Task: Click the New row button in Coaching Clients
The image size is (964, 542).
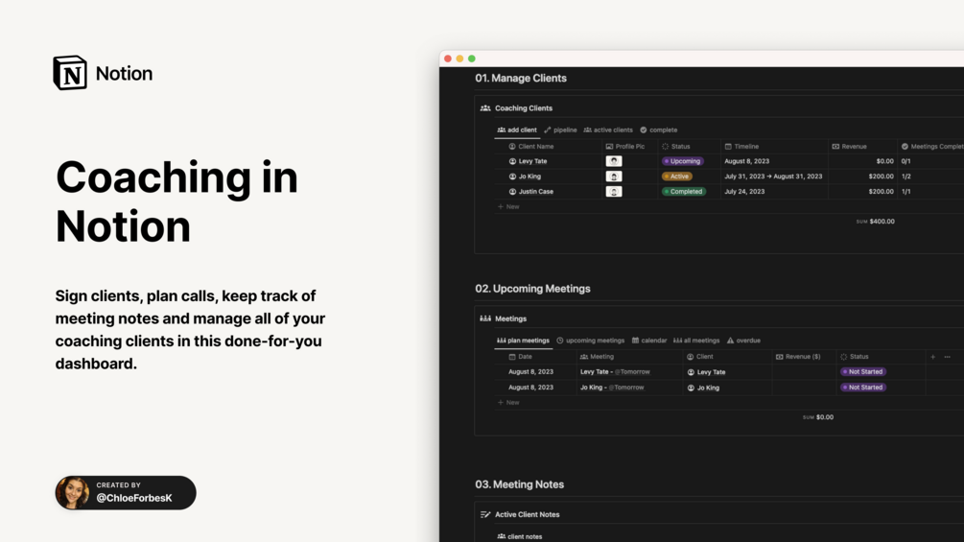Action: coord(508,206)
